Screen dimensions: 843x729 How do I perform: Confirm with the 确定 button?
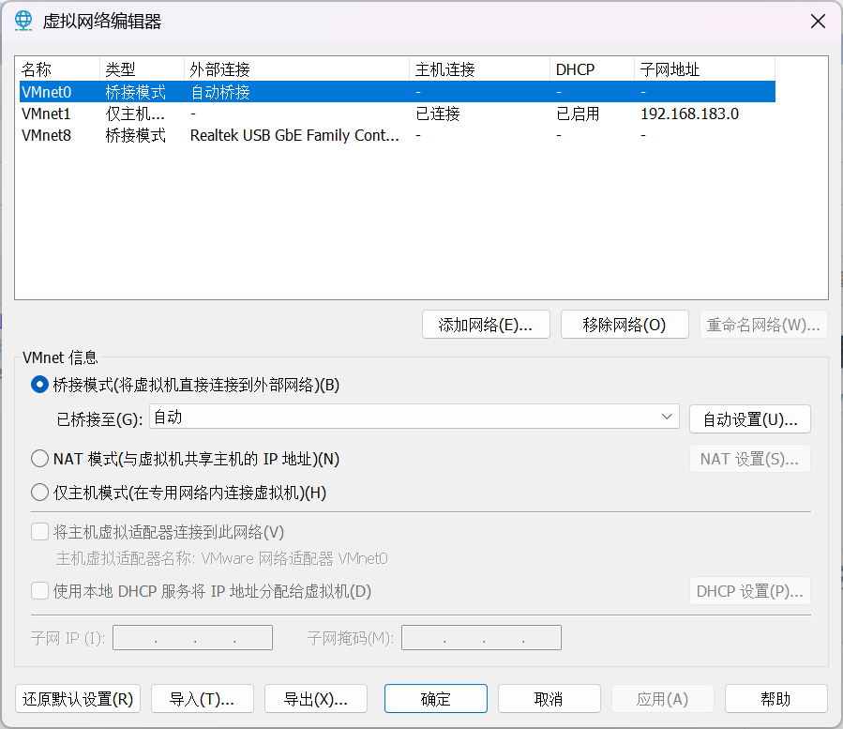tap(436, 699)
